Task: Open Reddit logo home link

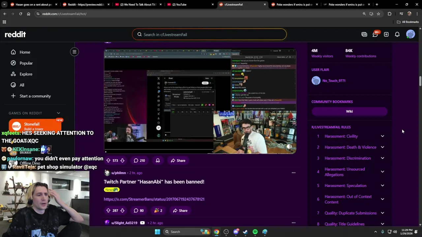Action: 15,35
